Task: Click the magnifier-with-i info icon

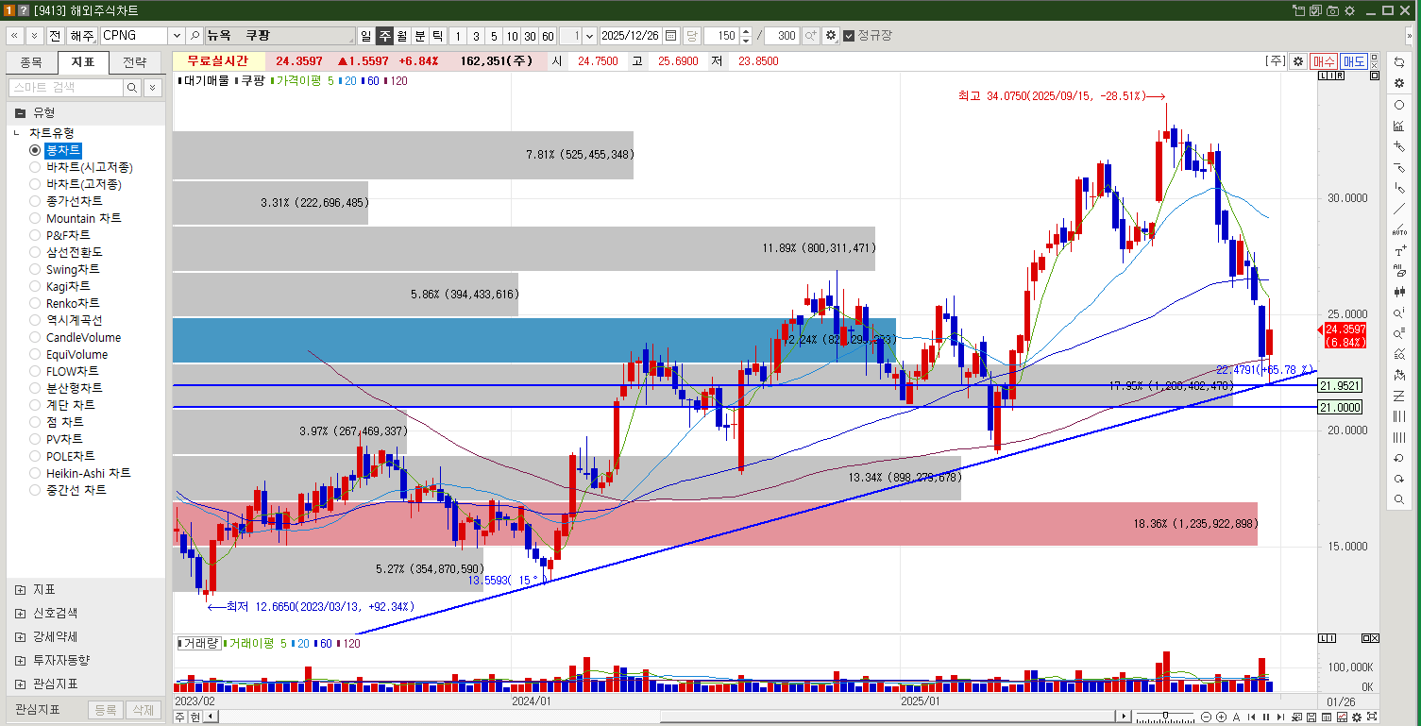Action: pyautogui.click(x=1399, y=313)
